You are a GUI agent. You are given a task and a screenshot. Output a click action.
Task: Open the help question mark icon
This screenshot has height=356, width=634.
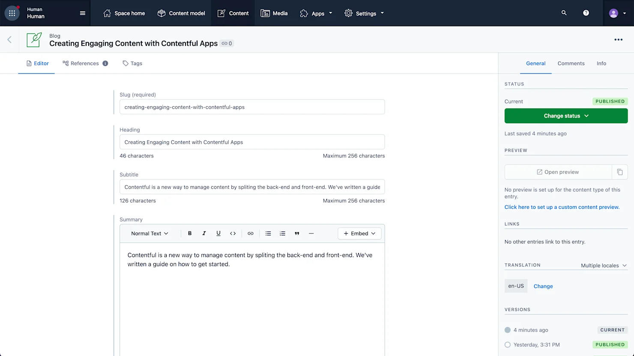[586, 13]
